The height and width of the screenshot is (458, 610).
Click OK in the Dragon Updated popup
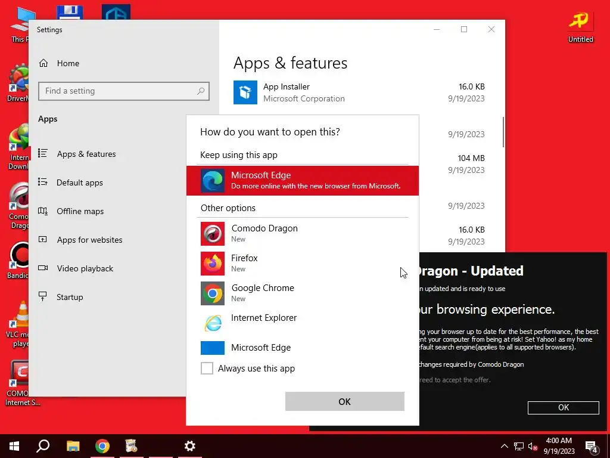(x=564, y=407)
